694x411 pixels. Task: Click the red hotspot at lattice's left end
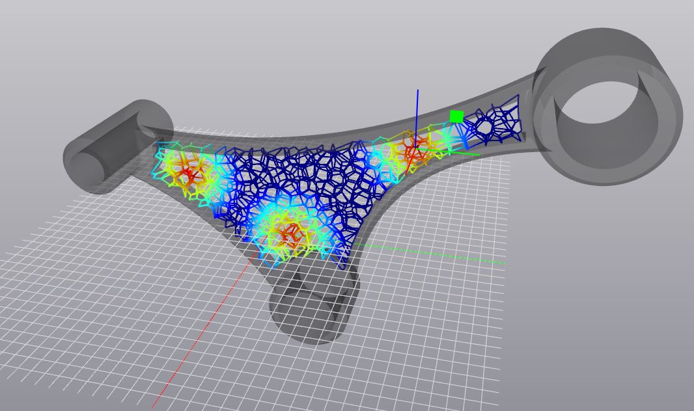pos(189,173)
